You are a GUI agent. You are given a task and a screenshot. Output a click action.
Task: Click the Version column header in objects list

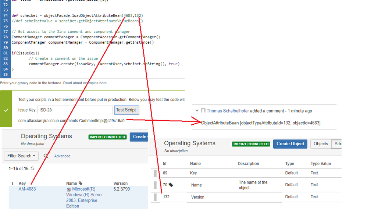tap(121, 183)
